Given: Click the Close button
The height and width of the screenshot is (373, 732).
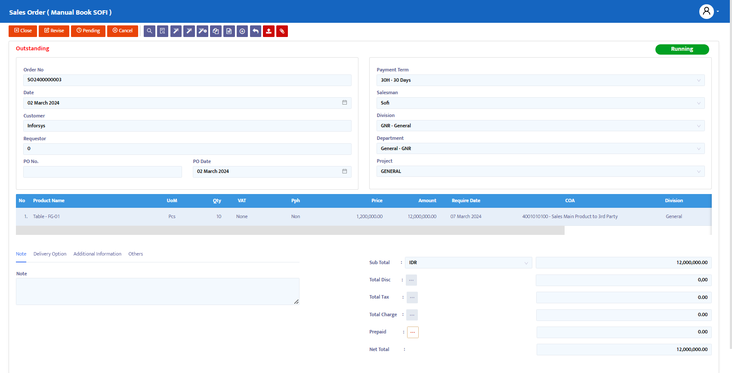Looking at the screenshot, I should tap(23, 31).
